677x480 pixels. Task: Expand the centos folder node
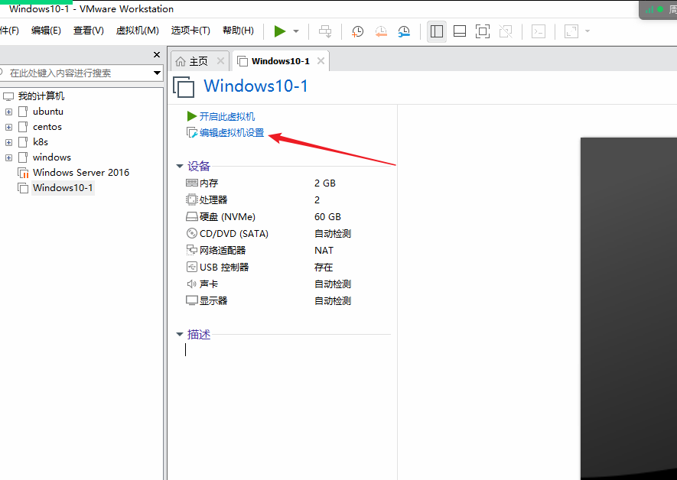pyautogui.click(x=8, y=127)
